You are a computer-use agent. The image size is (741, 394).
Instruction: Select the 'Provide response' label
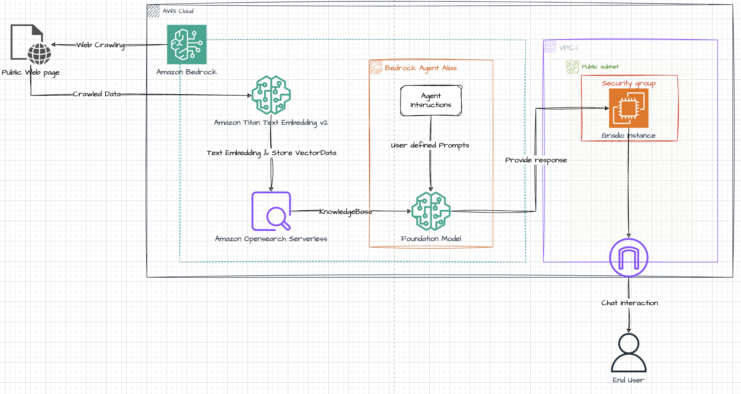tap(536, 160)
